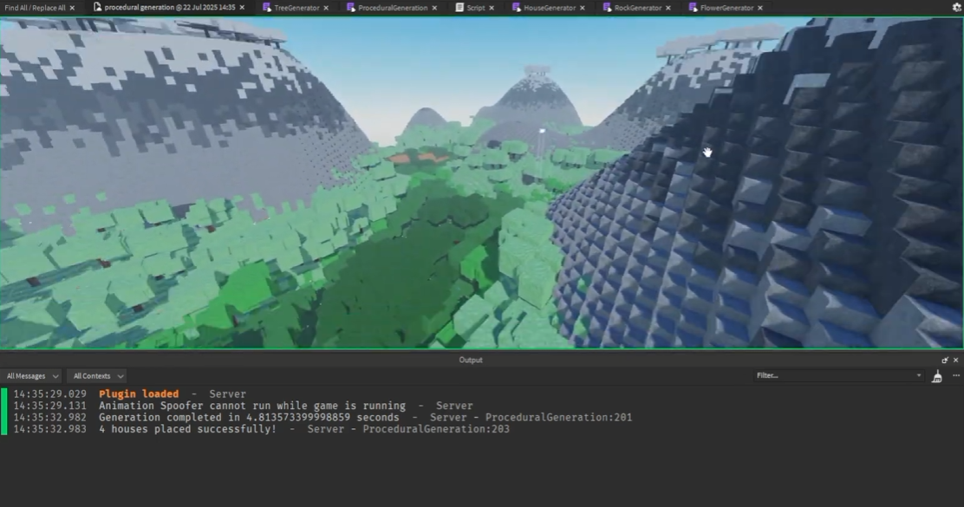The width and height of the screenshot is (964, 507).
Task: Close the Script tab
Action: 492,8
